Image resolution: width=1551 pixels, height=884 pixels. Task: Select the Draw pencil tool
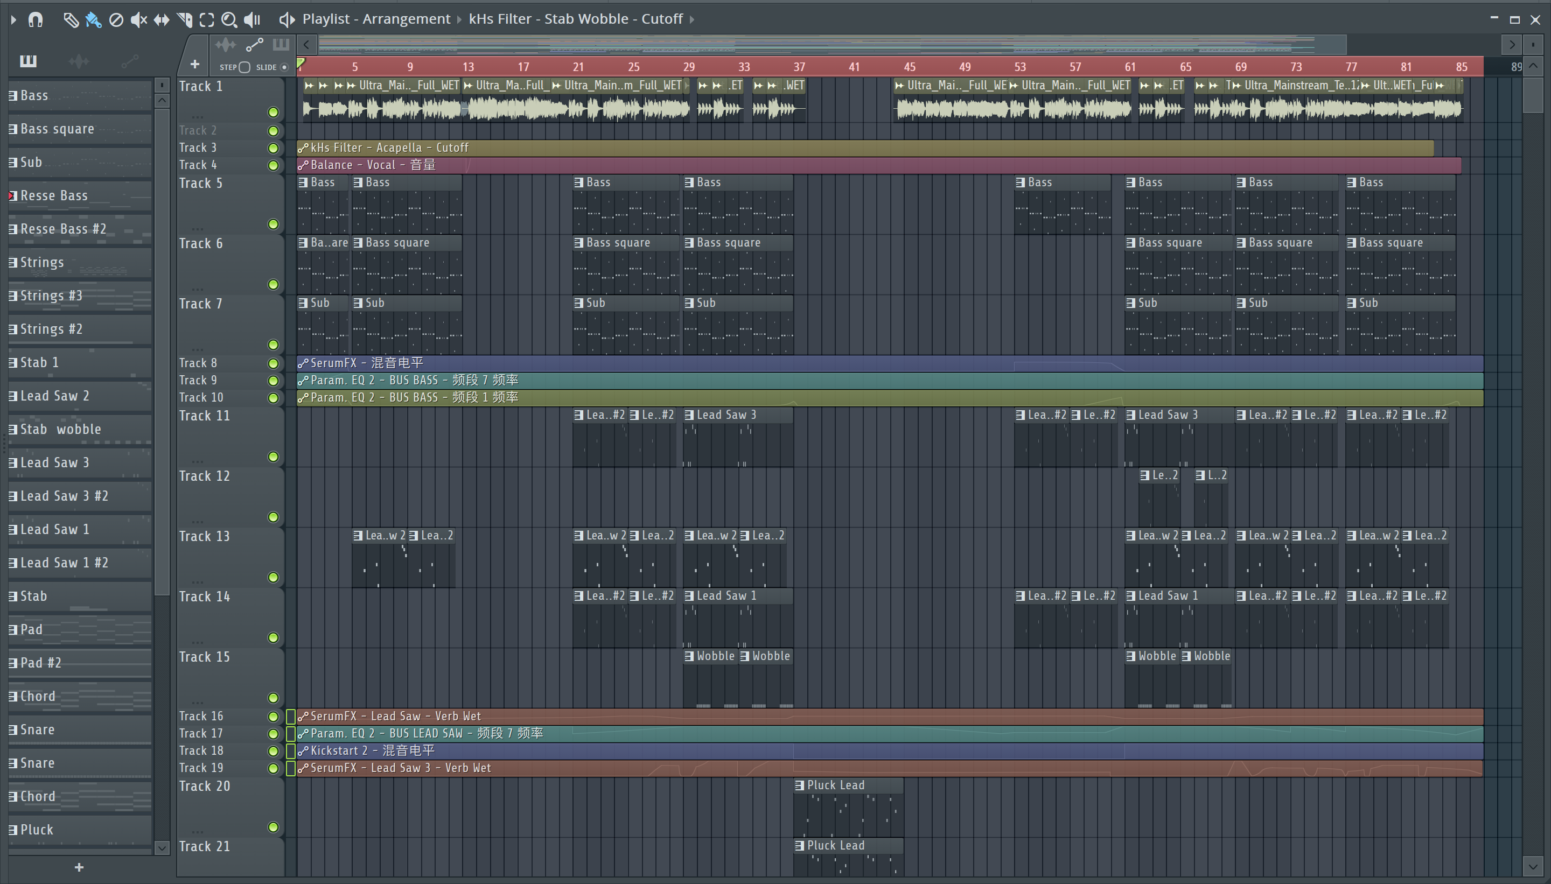coord(71,20)
